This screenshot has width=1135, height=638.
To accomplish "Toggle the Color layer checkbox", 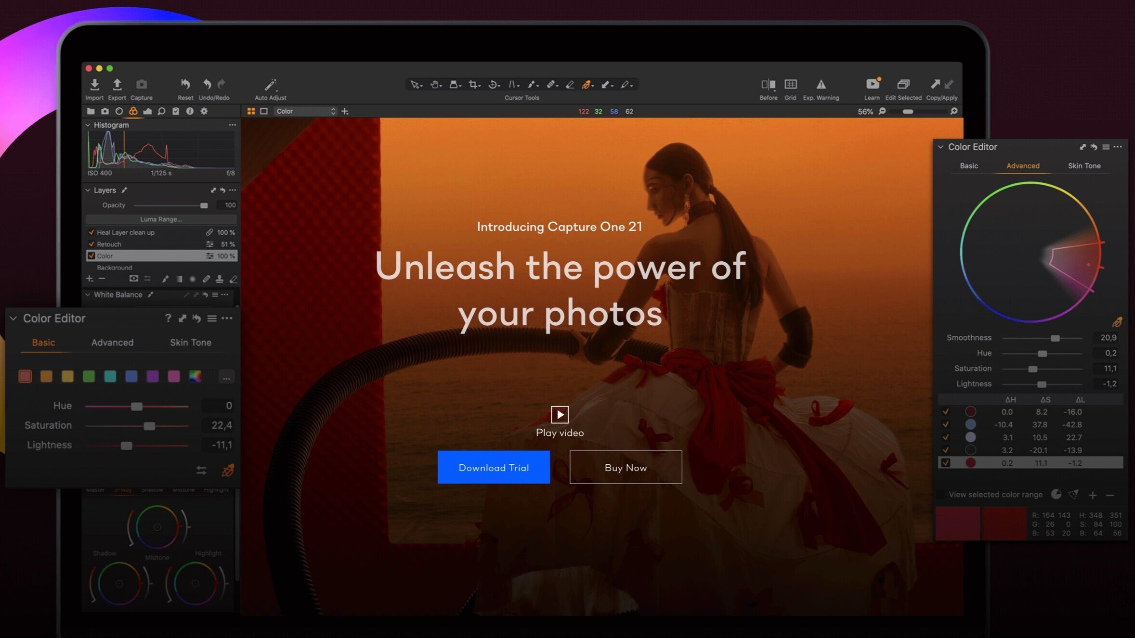I will (91, 256).
